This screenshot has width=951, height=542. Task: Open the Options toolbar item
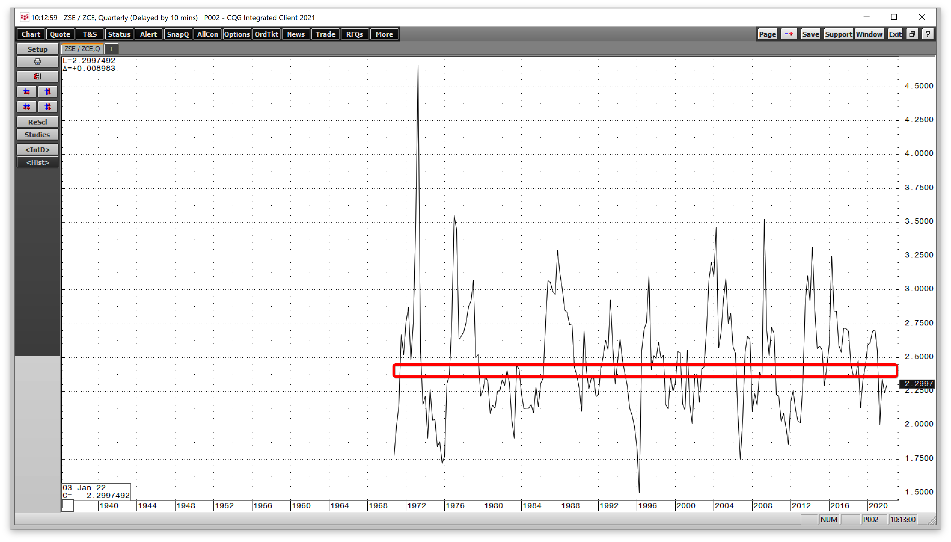[237, 34]
